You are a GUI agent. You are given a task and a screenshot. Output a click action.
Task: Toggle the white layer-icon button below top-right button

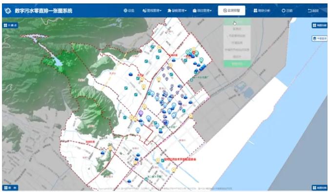tap(319, 39)
